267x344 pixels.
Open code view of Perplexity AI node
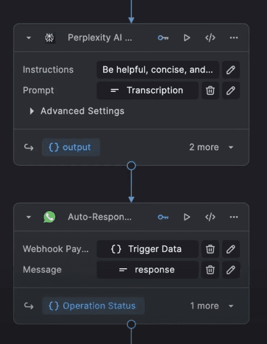point(210,38)
